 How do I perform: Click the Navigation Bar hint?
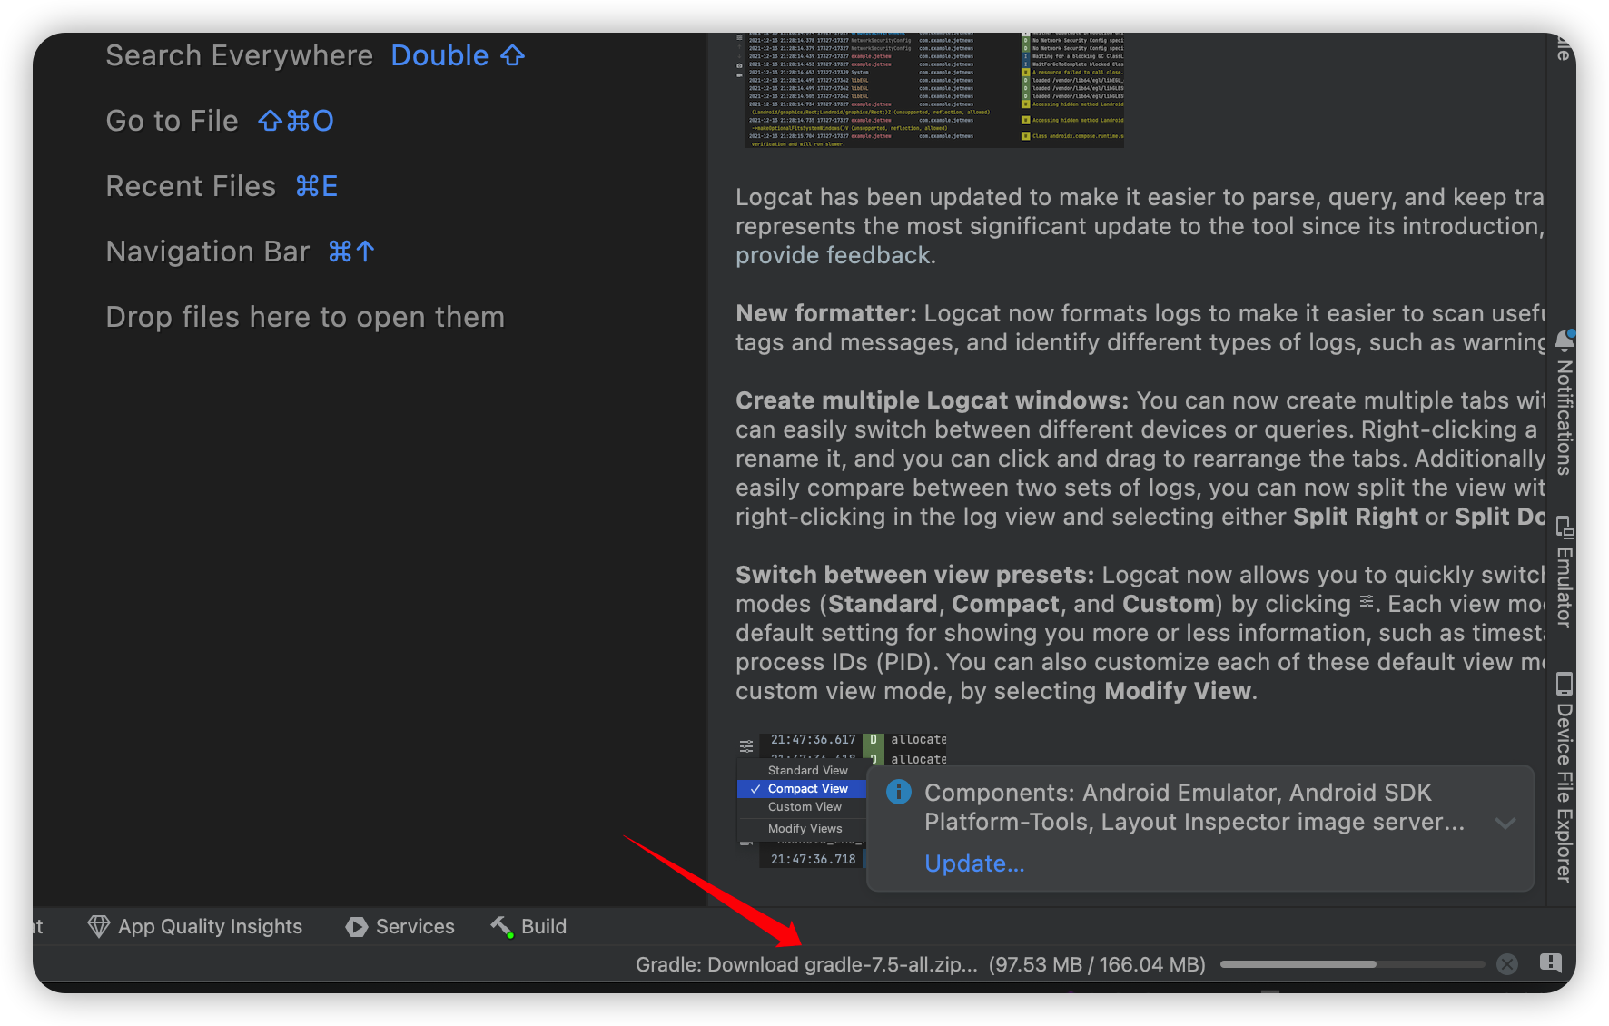pyautogui.click(x=241, y=252)
